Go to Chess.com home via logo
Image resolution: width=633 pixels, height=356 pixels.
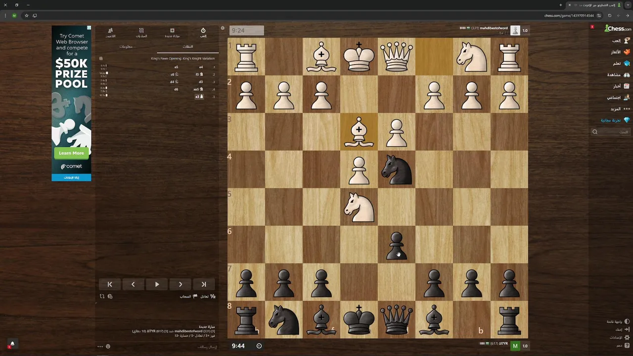[618, 29]
